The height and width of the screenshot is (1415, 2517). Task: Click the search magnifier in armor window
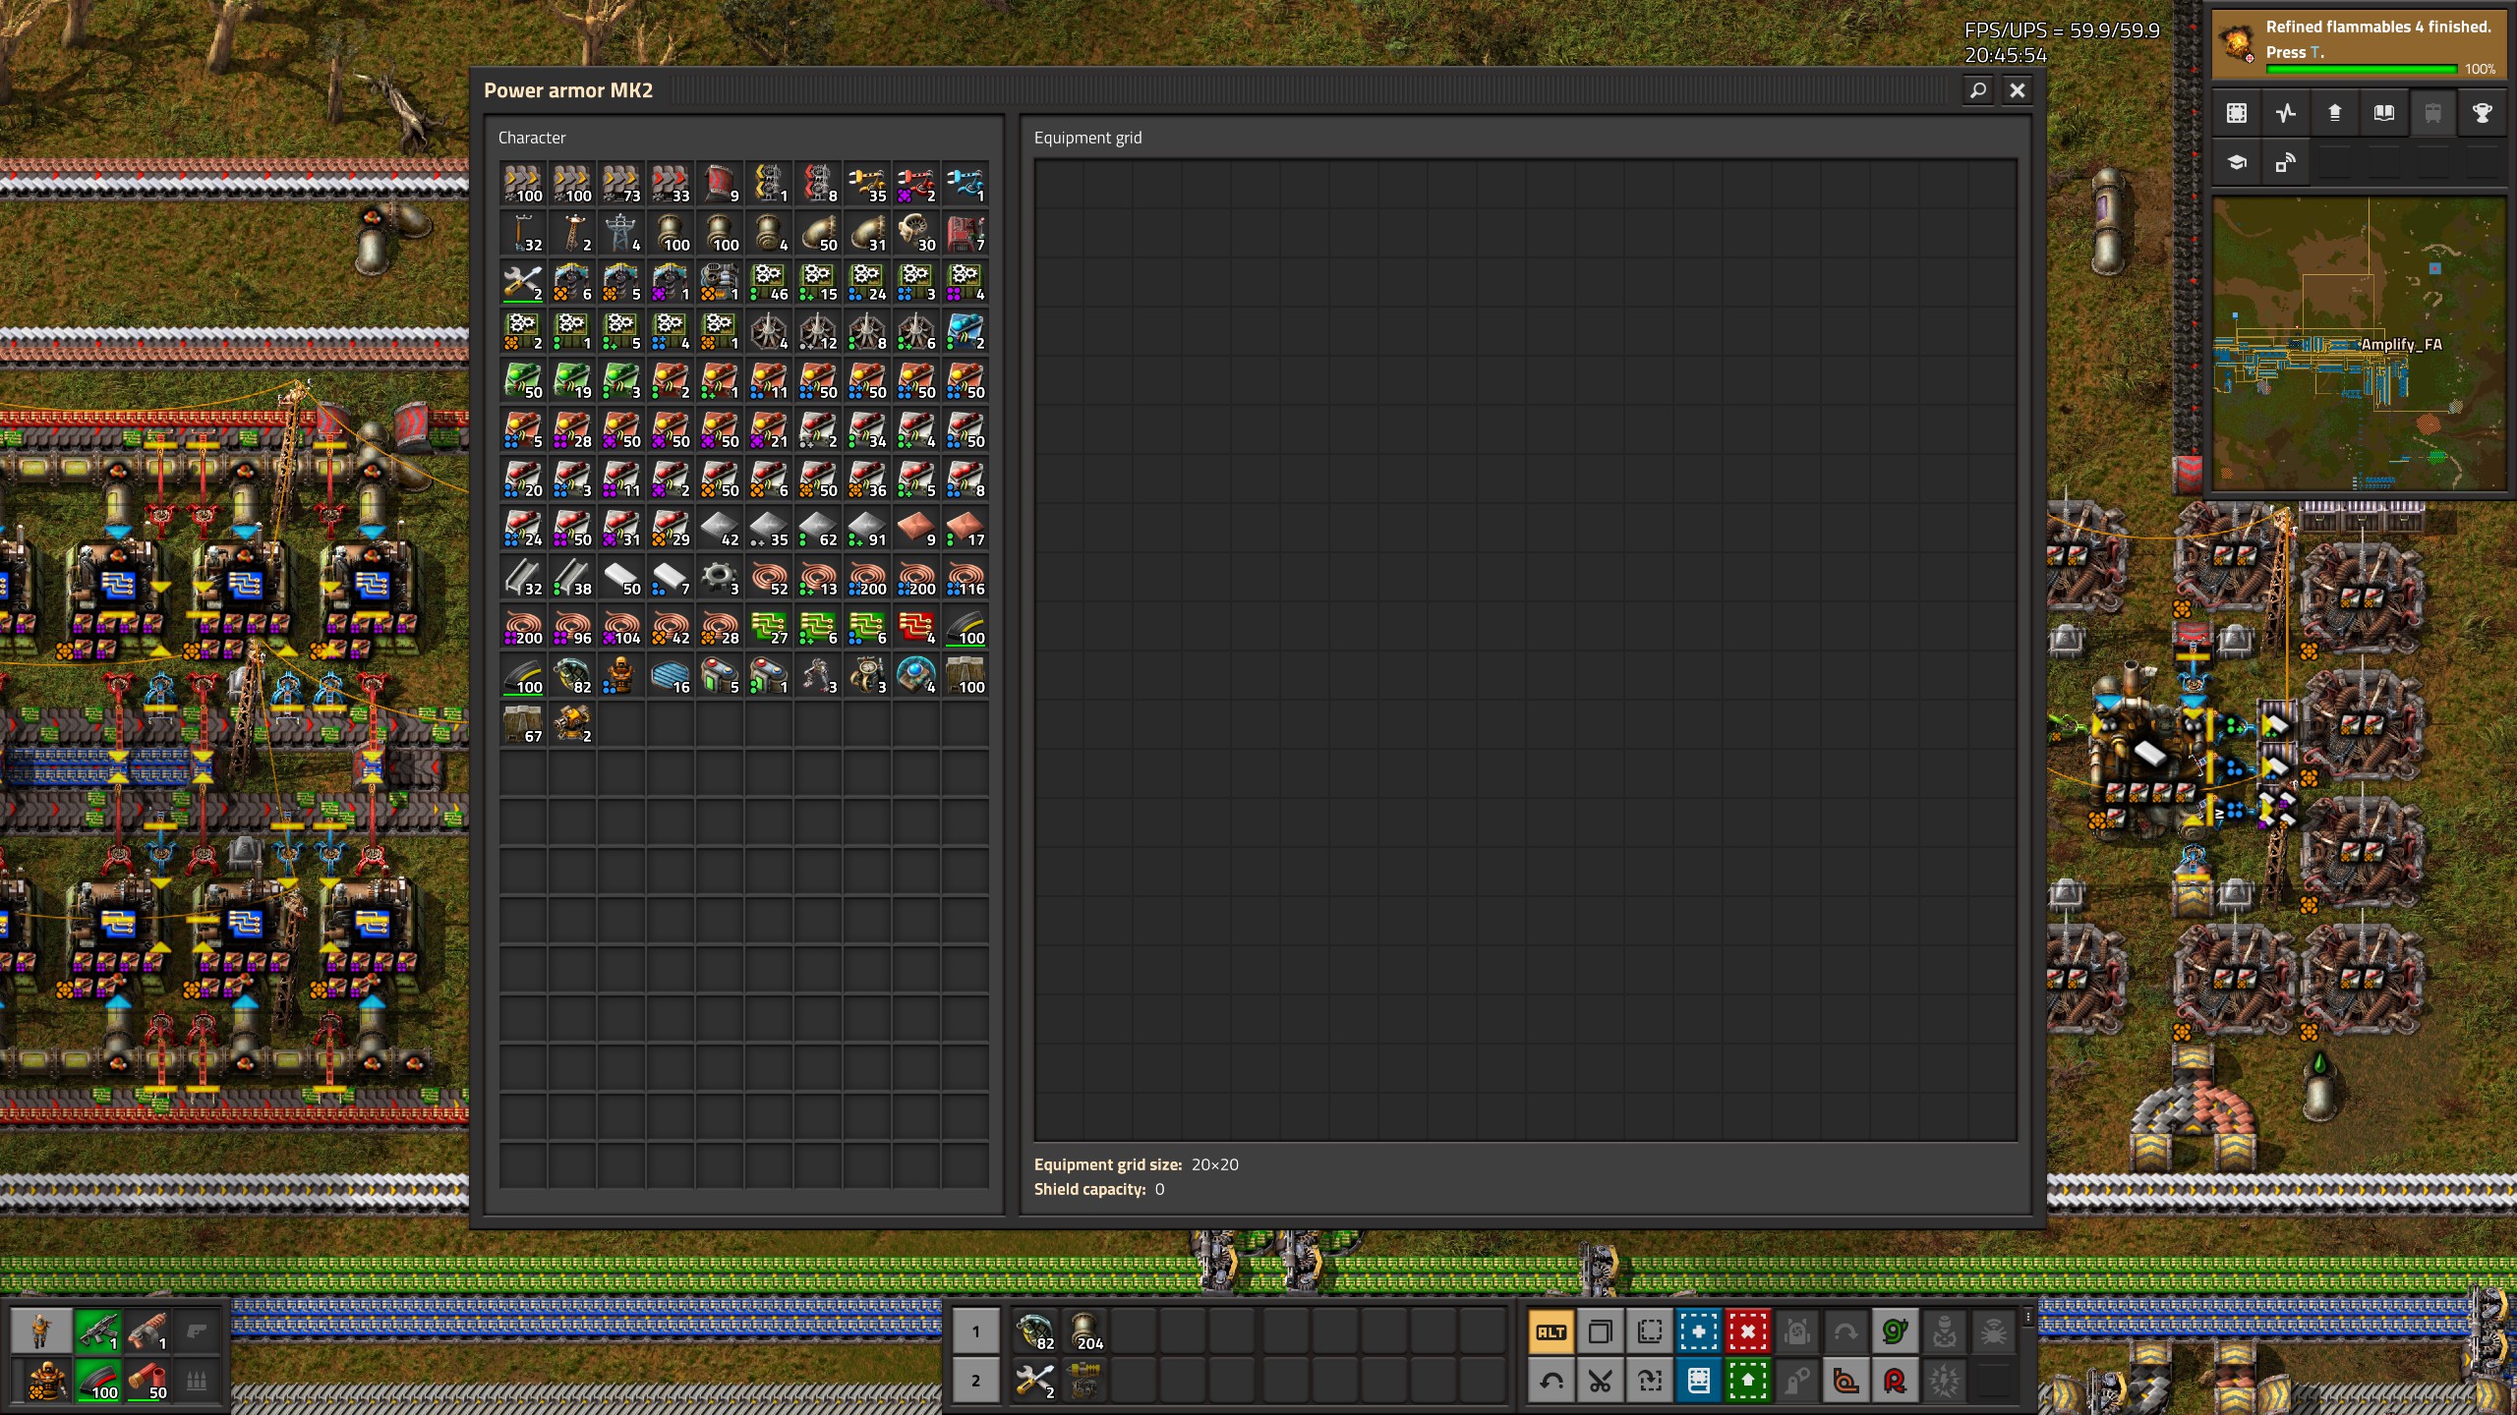point(1978,90)
